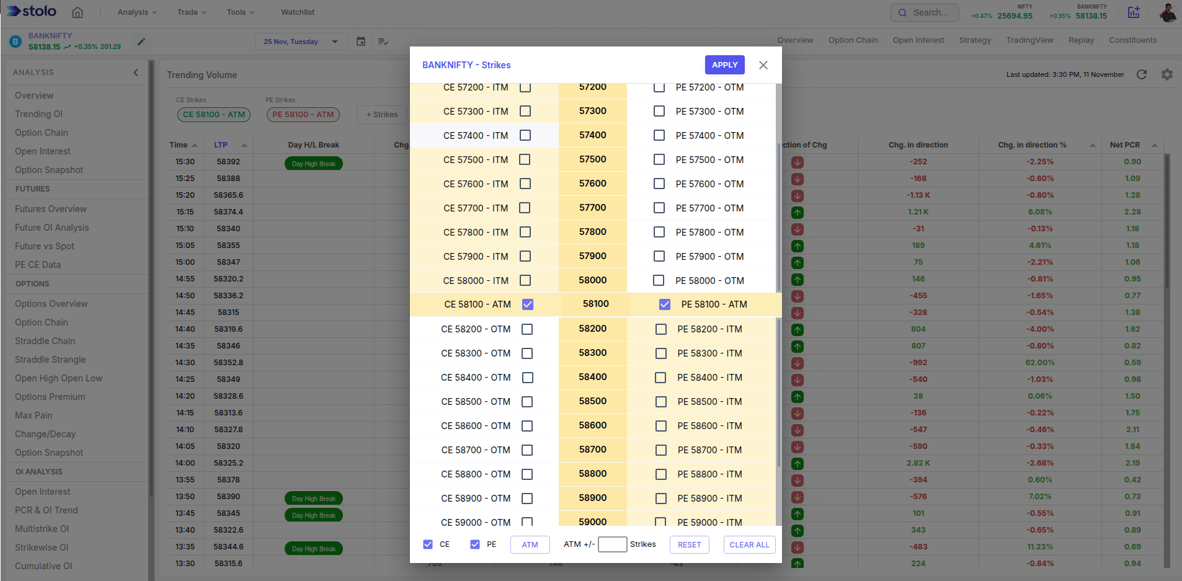Check the PE 58200 - ITM checkbox

point(661,329)
